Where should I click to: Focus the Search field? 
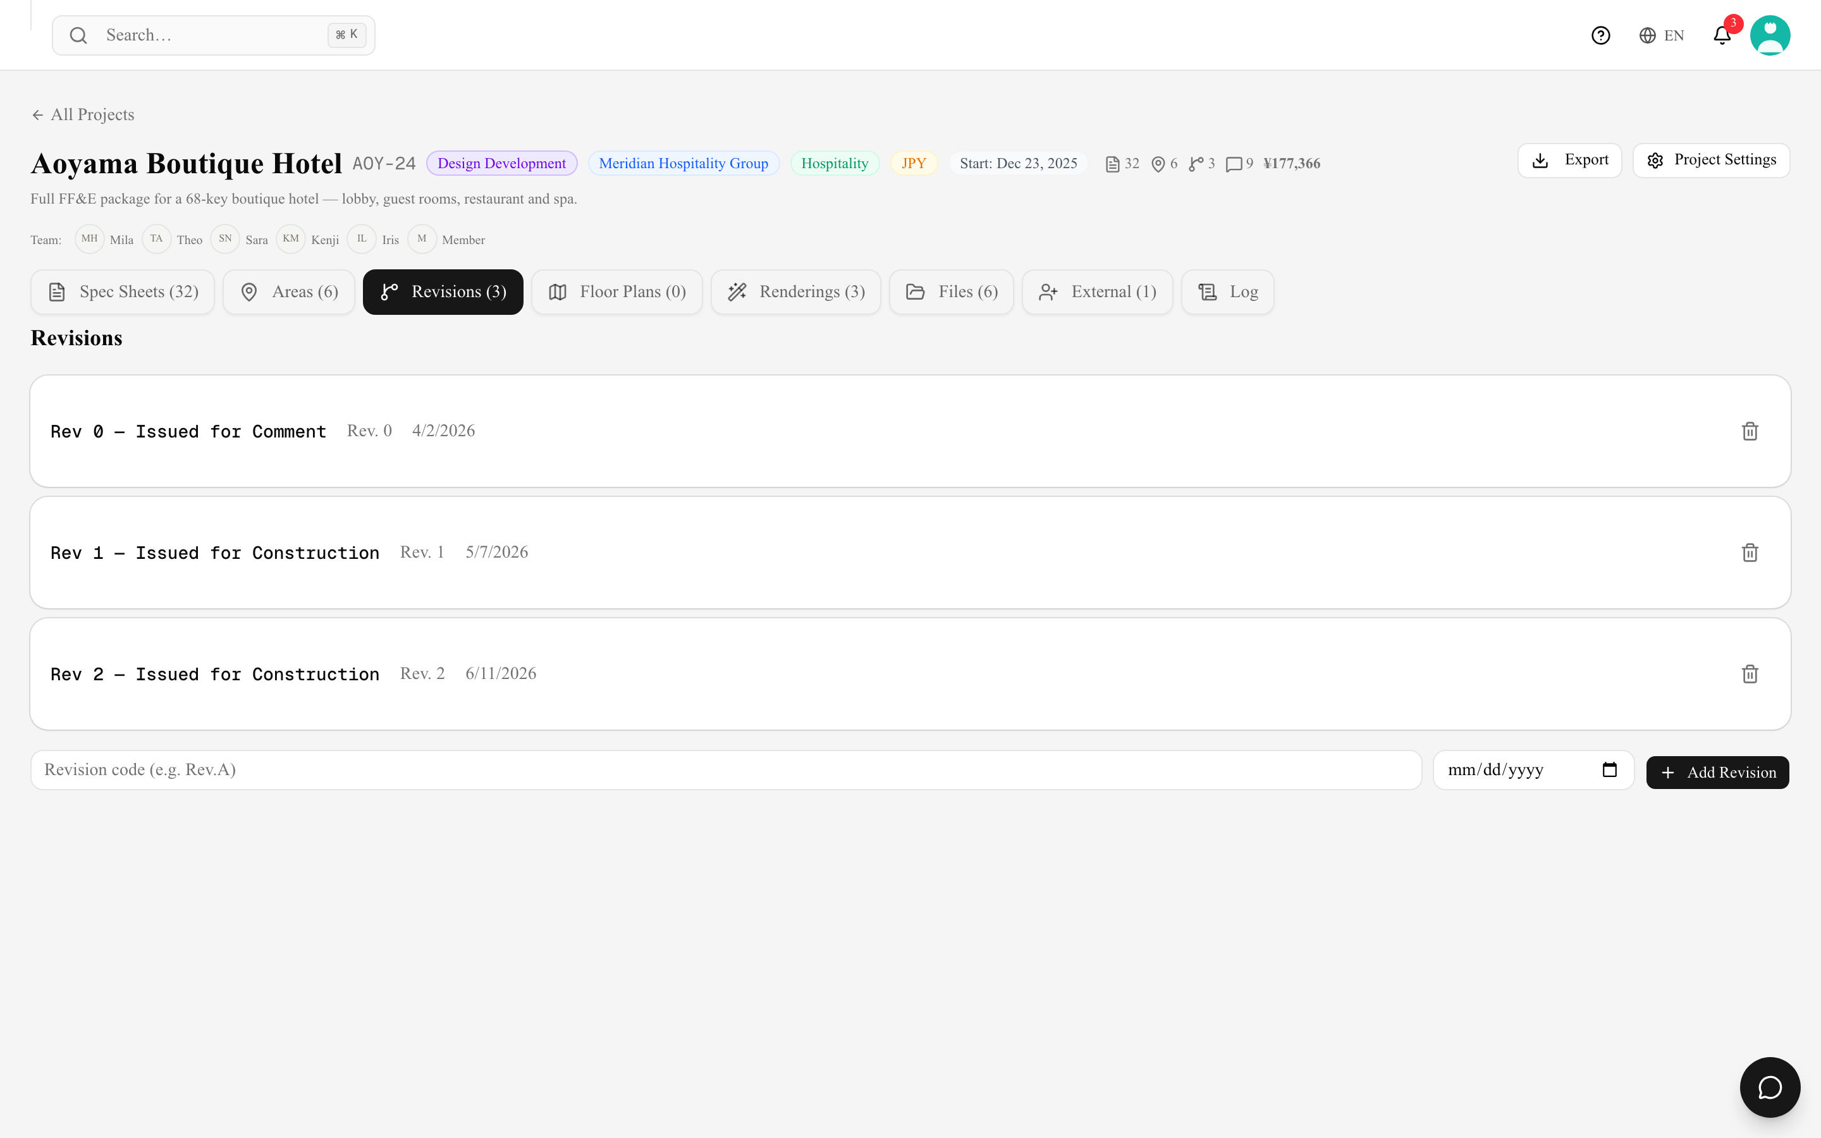coord(214,35)
